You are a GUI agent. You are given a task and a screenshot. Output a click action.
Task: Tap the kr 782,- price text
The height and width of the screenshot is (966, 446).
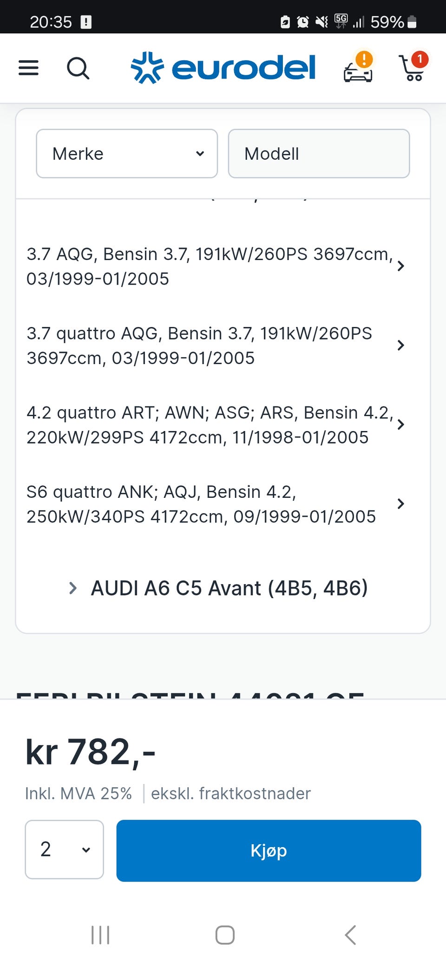(91, 752)
